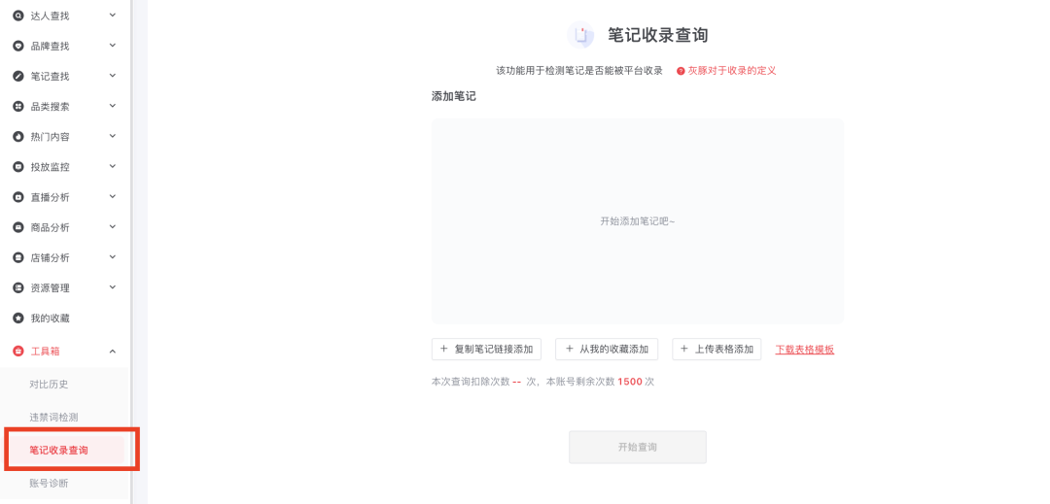Click the 笔记查找 pencil icon

tap(18, 76)
